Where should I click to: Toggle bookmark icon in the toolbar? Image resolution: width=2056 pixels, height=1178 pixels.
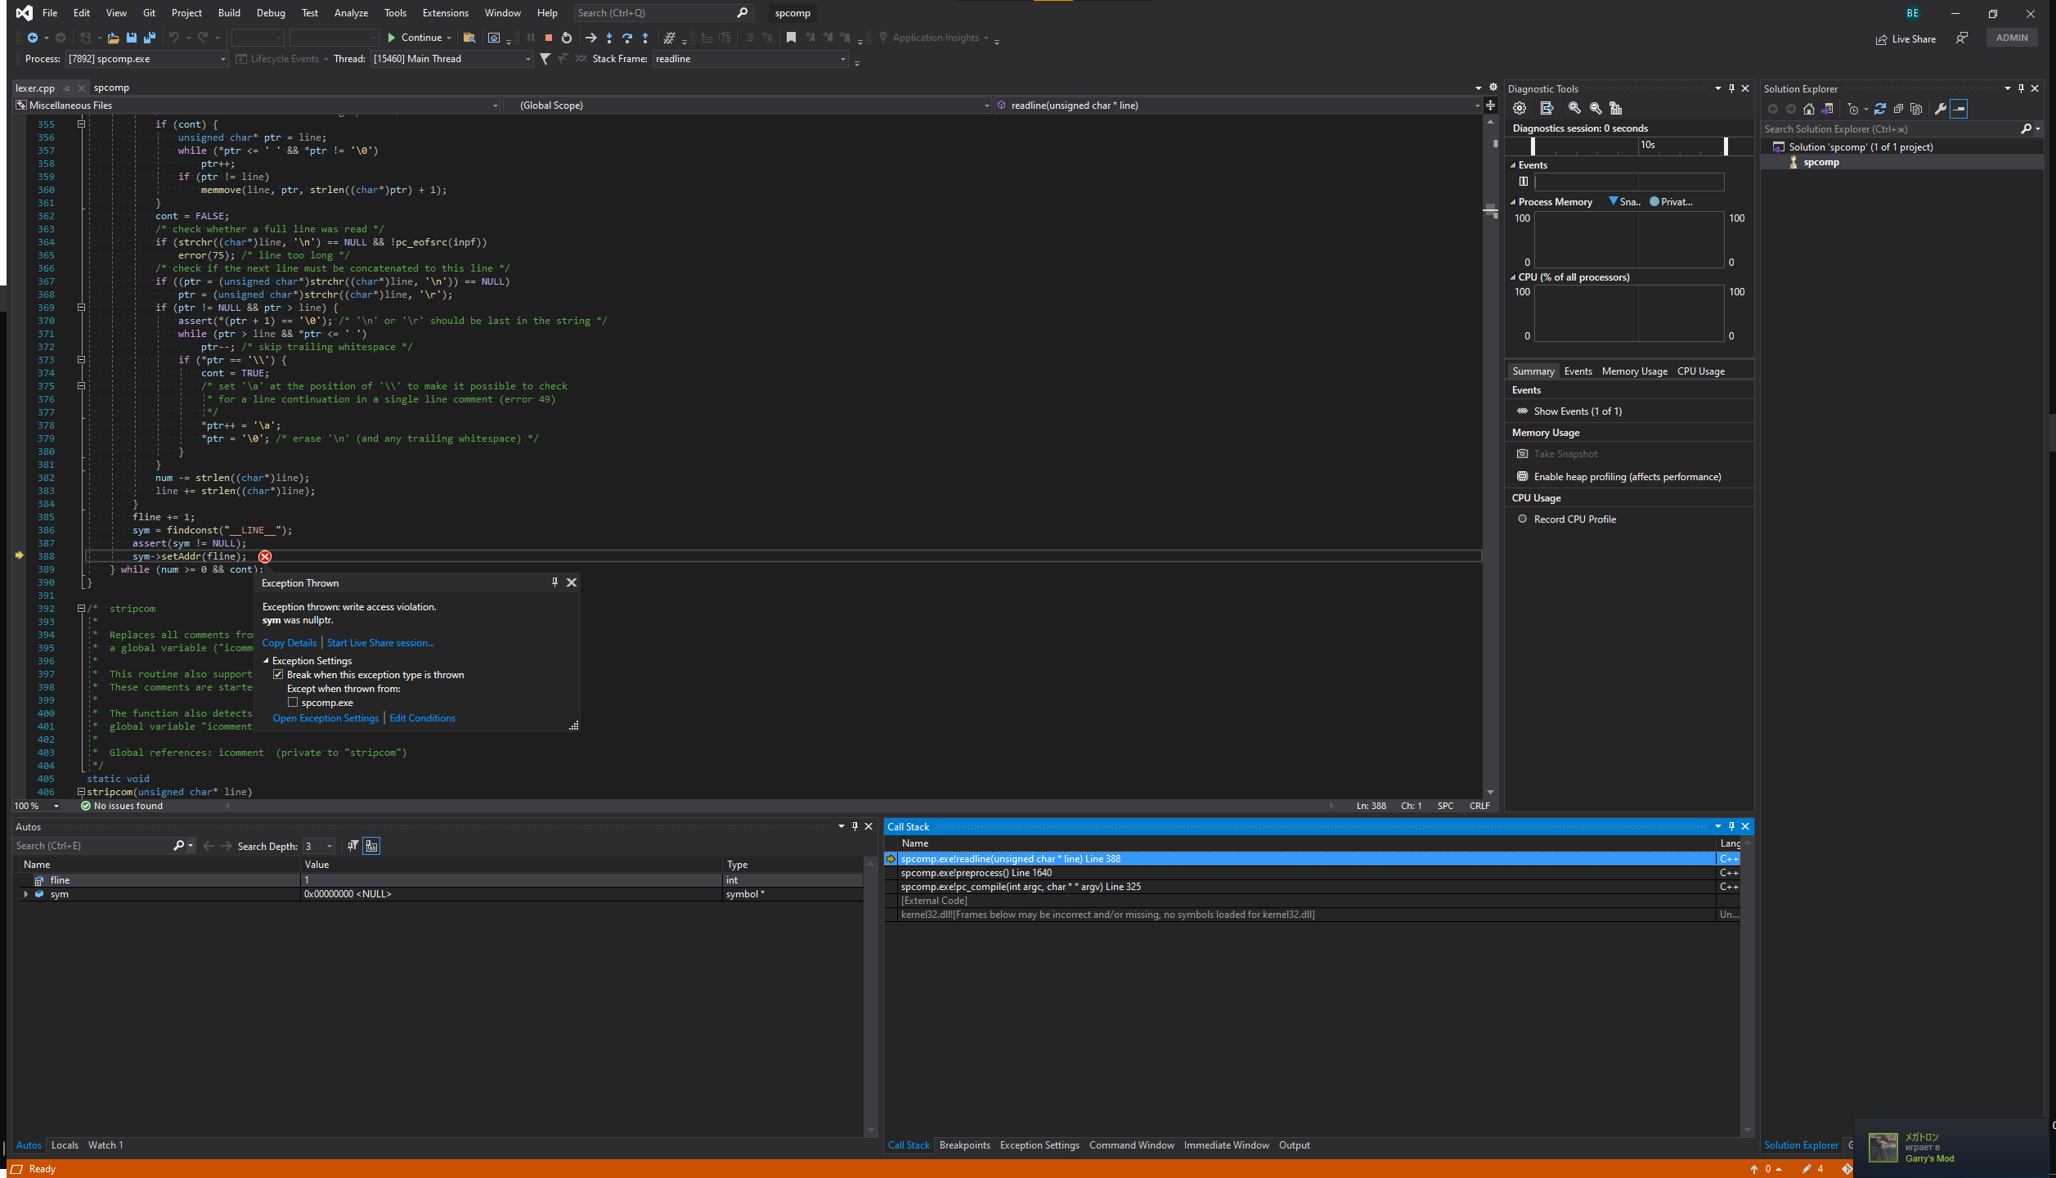click(791, 38)
